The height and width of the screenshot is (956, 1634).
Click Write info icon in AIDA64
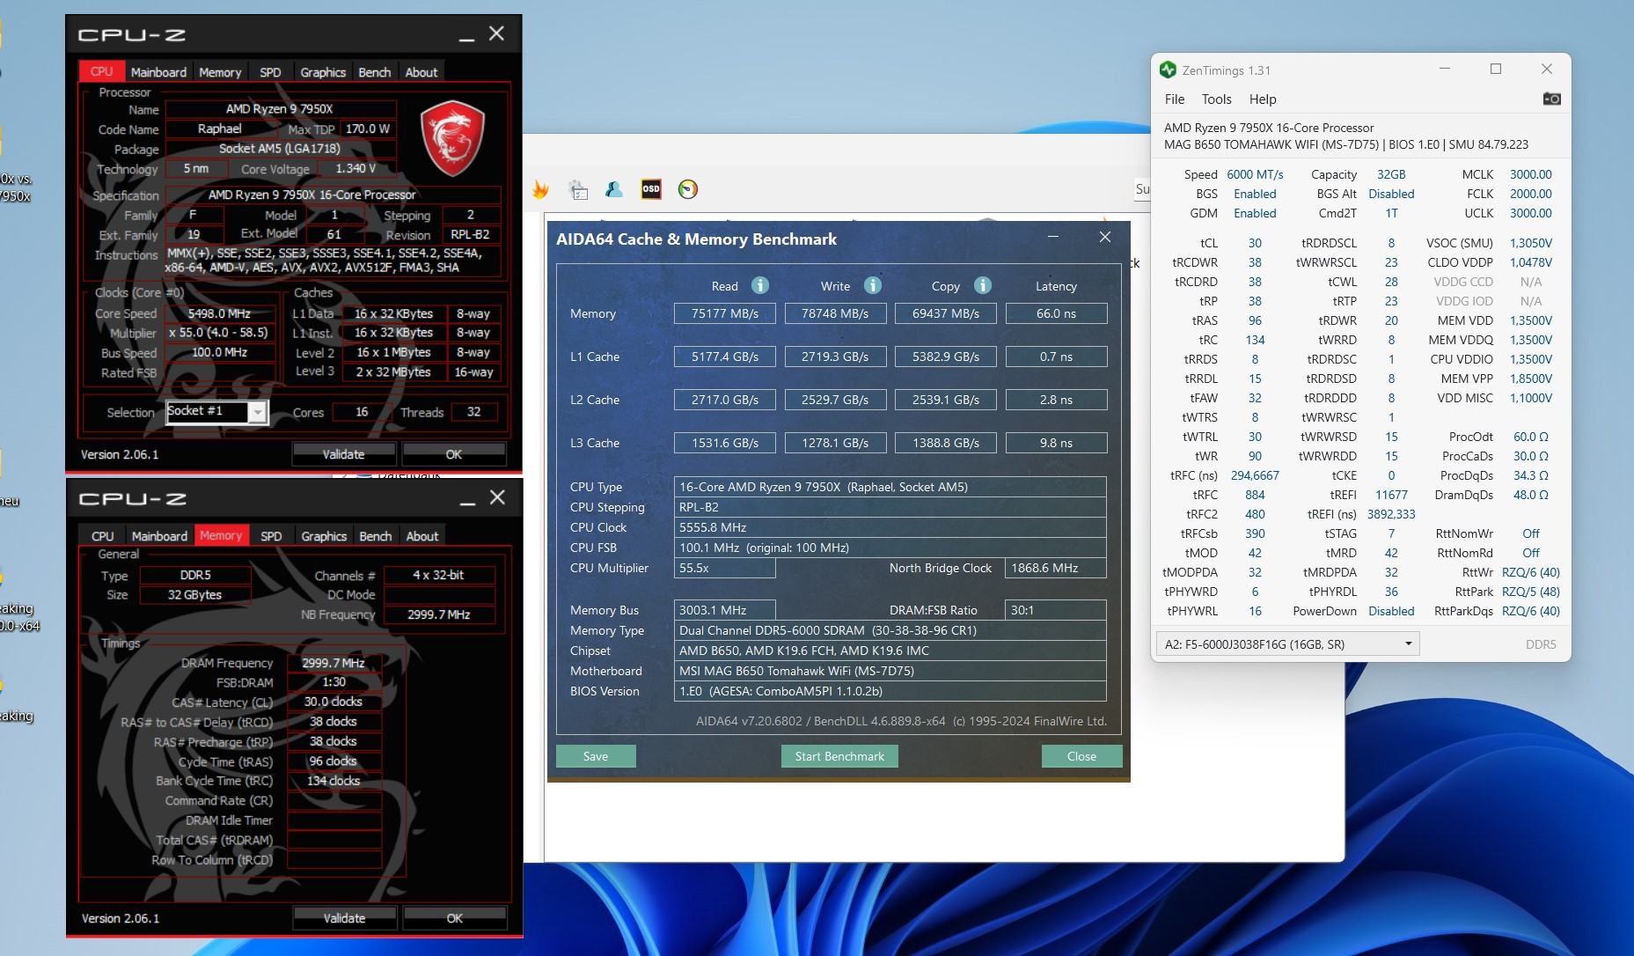[872, 285]
